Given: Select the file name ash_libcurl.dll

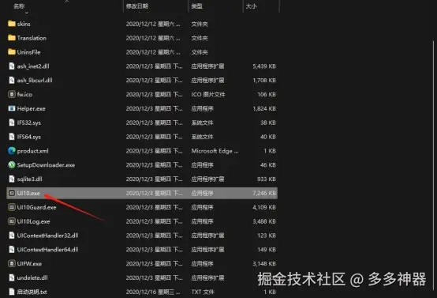Looking at the screenshot, I should tap(35, 81).
